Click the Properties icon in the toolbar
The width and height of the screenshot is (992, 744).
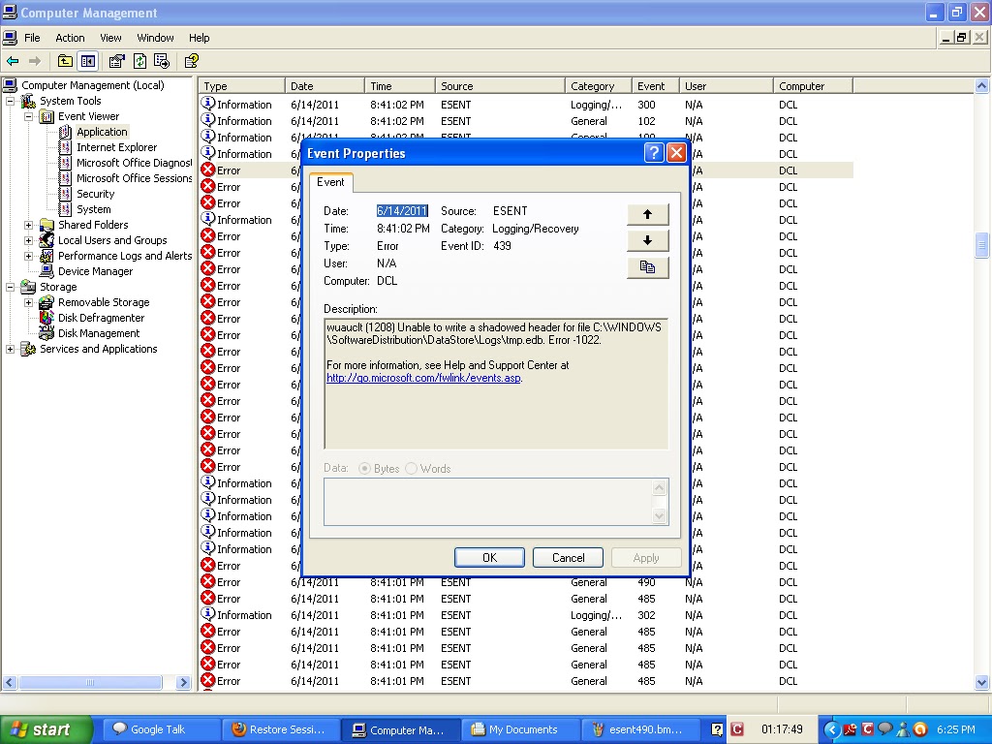point(116,61)
